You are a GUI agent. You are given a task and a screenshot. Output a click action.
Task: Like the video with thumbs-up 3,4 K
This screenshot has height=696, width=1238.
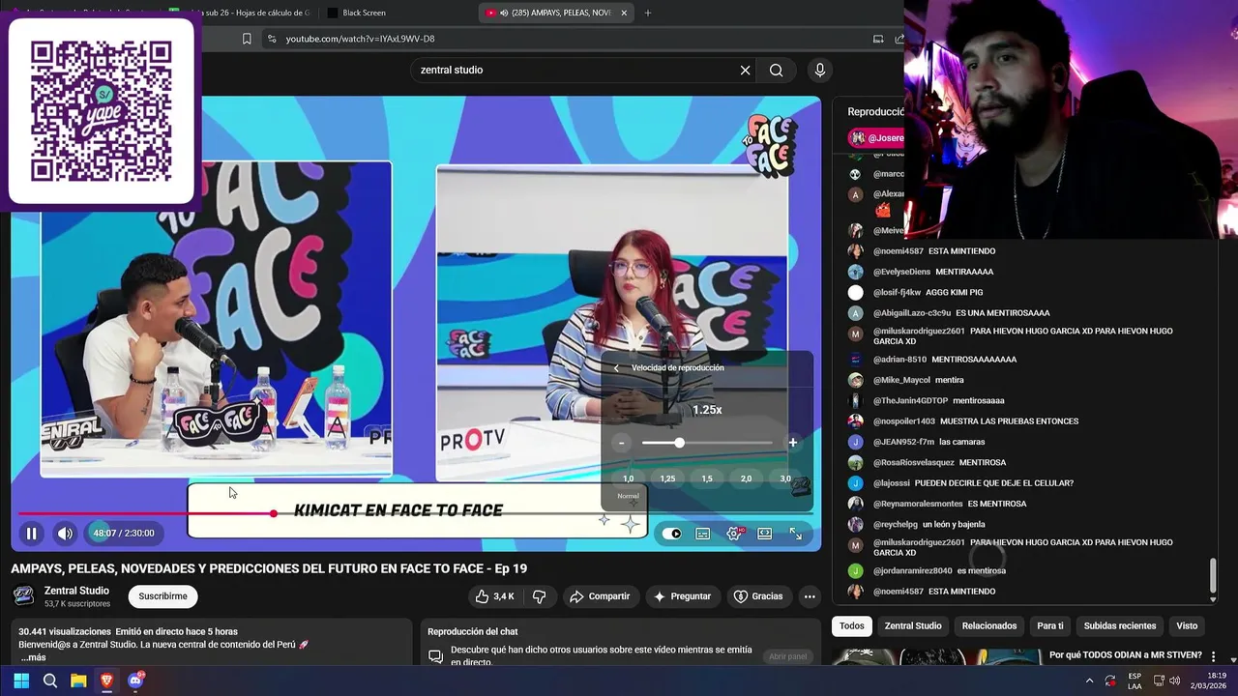click(494, 596)
